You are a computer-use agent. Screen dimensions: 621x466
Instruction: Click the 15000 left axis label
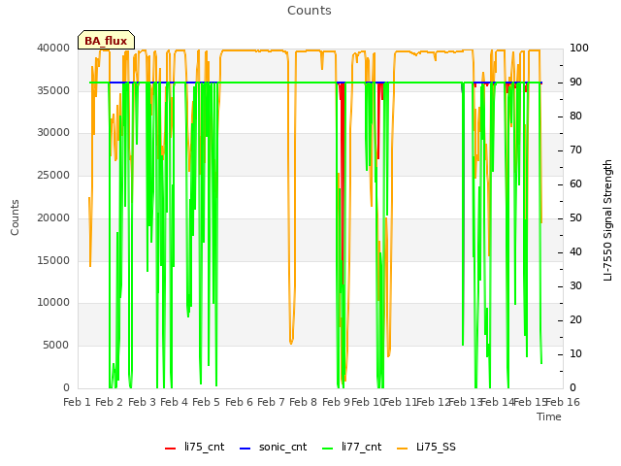tap(53, 260)
